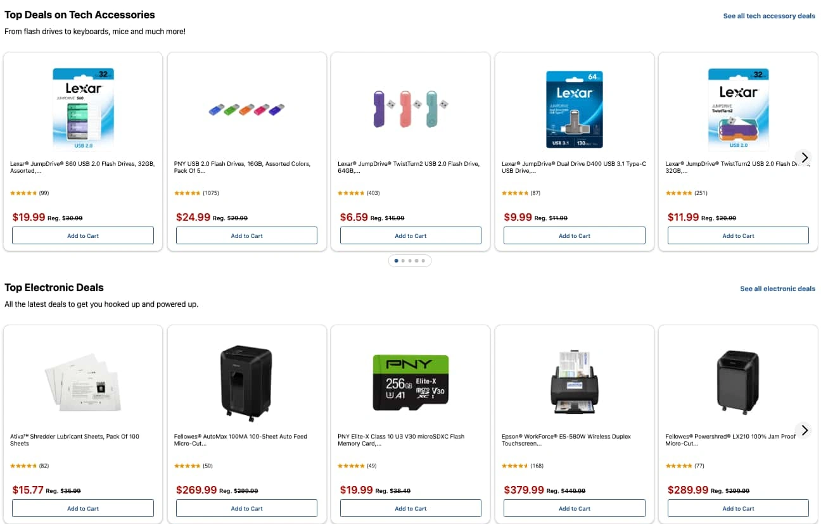Open See all electronic deals link

point(777,289)
